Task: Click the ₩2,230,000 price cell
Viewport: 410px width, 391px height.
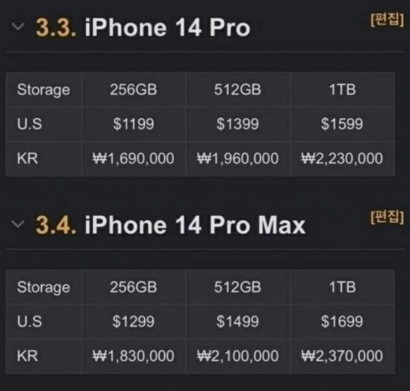Action: [342, 159]
